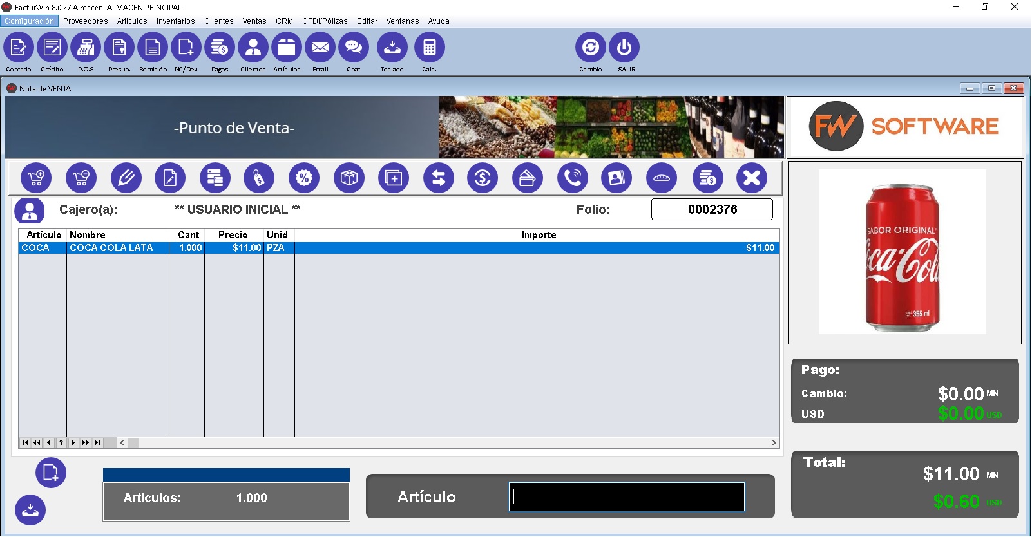
Task: Click the telephone call icon
Action: [x=573, y=178]
